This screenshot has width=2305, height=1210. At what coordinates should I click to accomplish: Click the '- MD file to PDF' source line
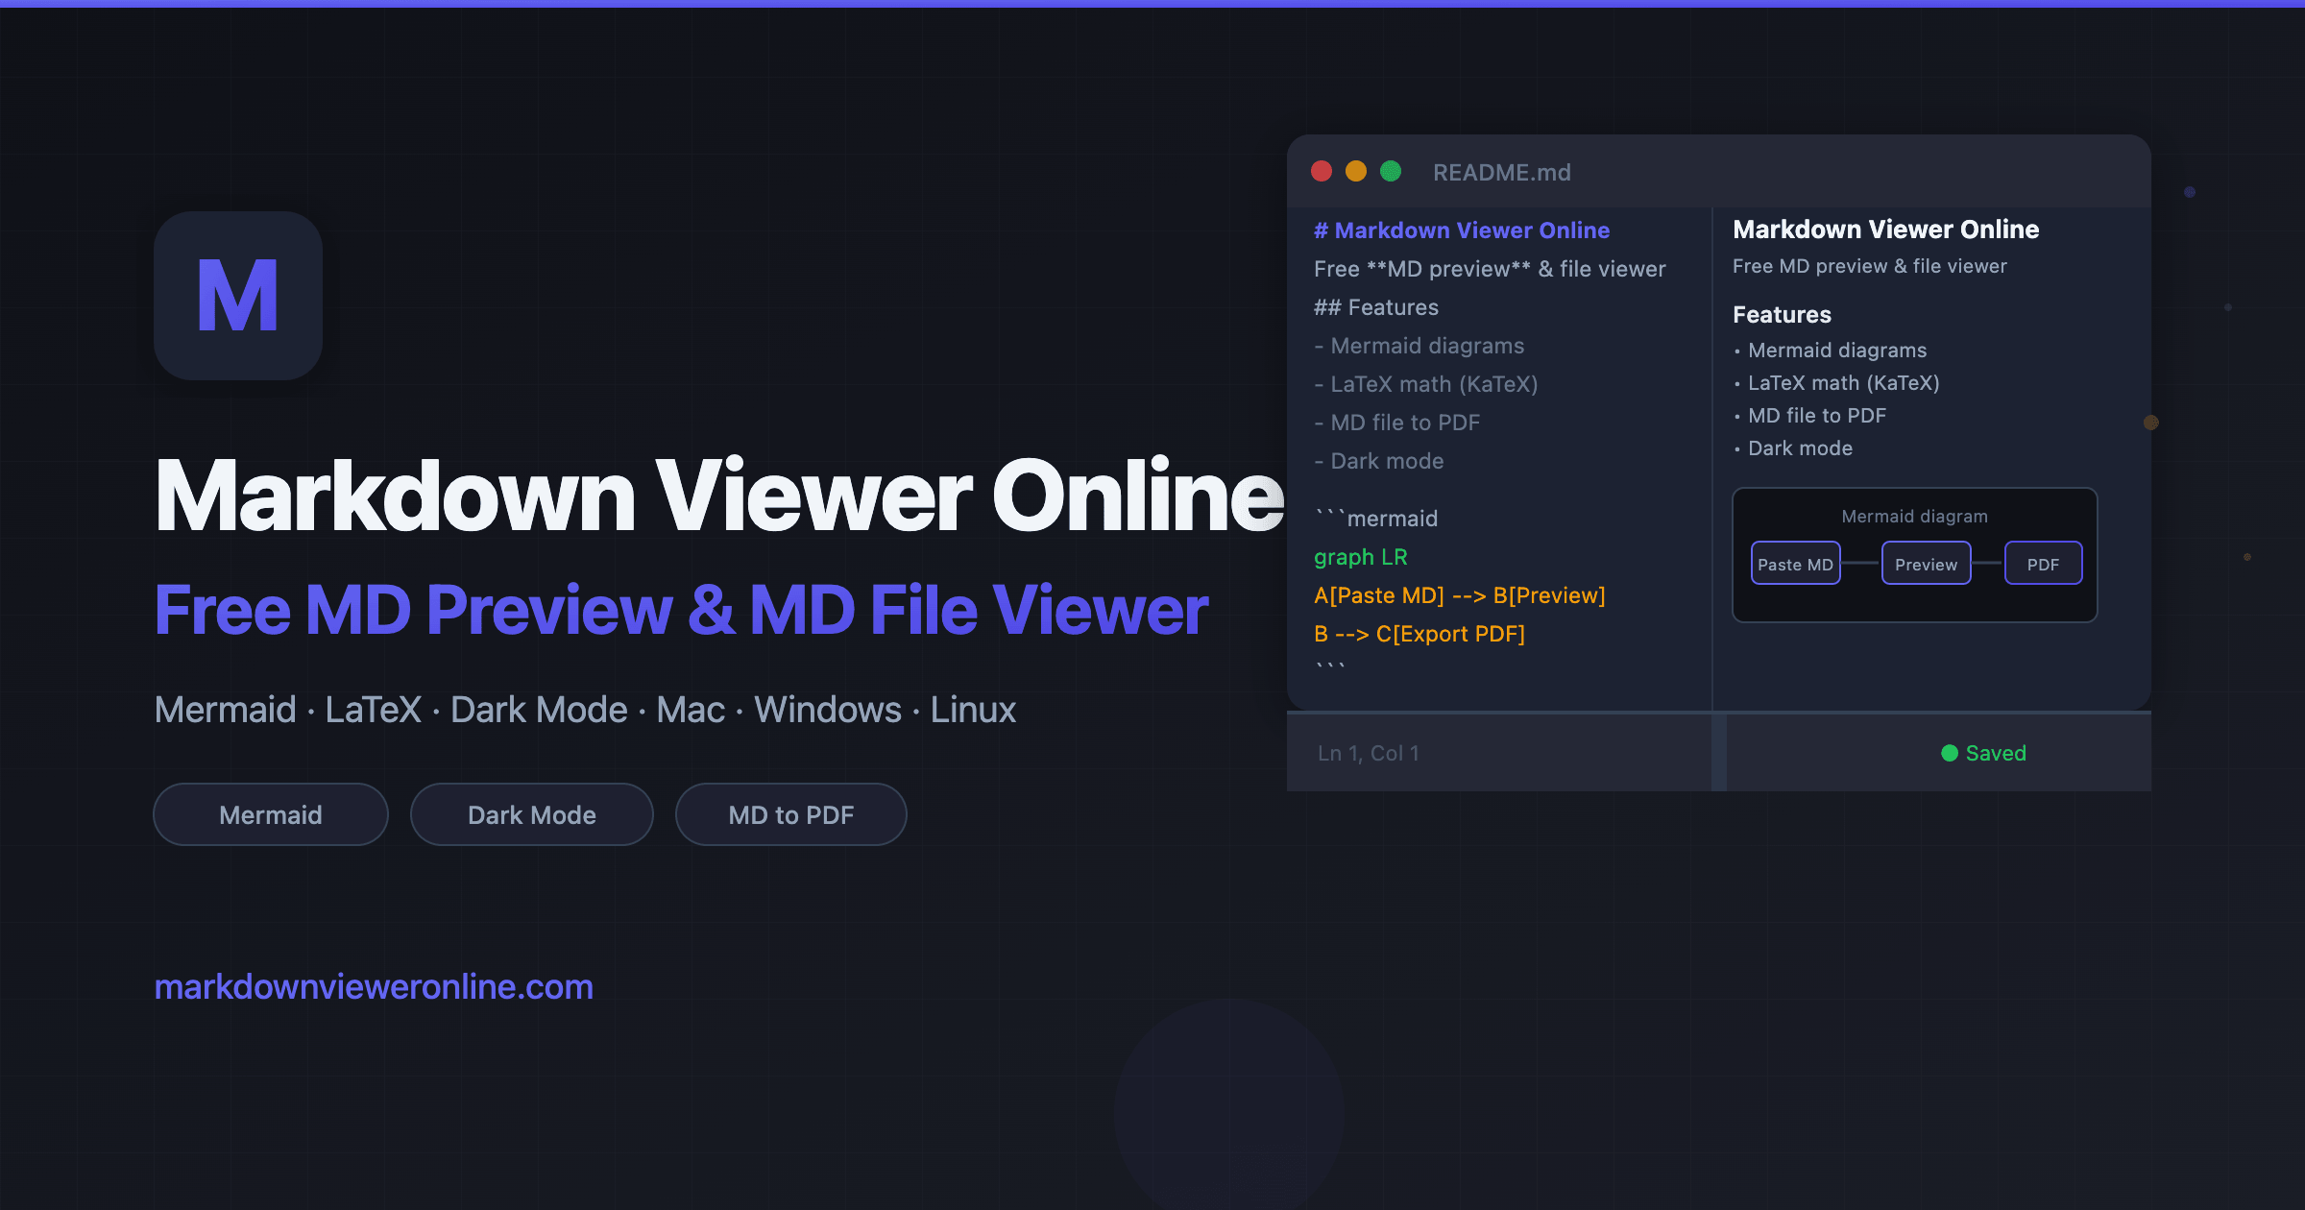pyautogui.click(x=1397, y=423)
